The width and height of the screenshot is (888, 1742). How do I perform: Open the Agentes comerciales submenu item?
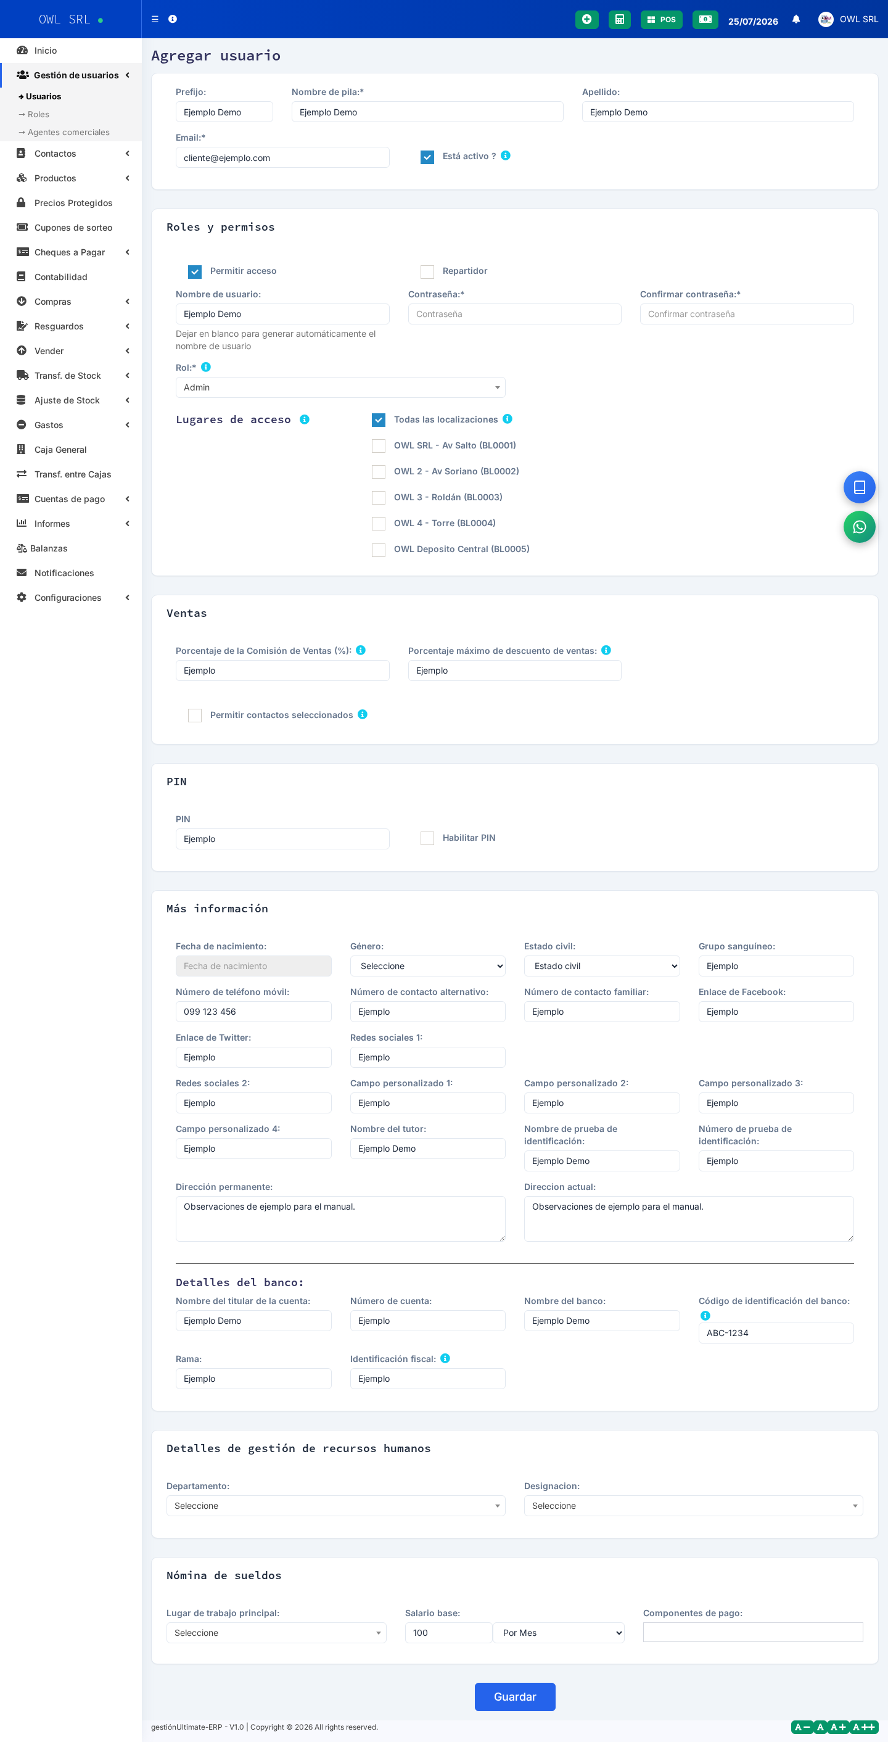64,132
